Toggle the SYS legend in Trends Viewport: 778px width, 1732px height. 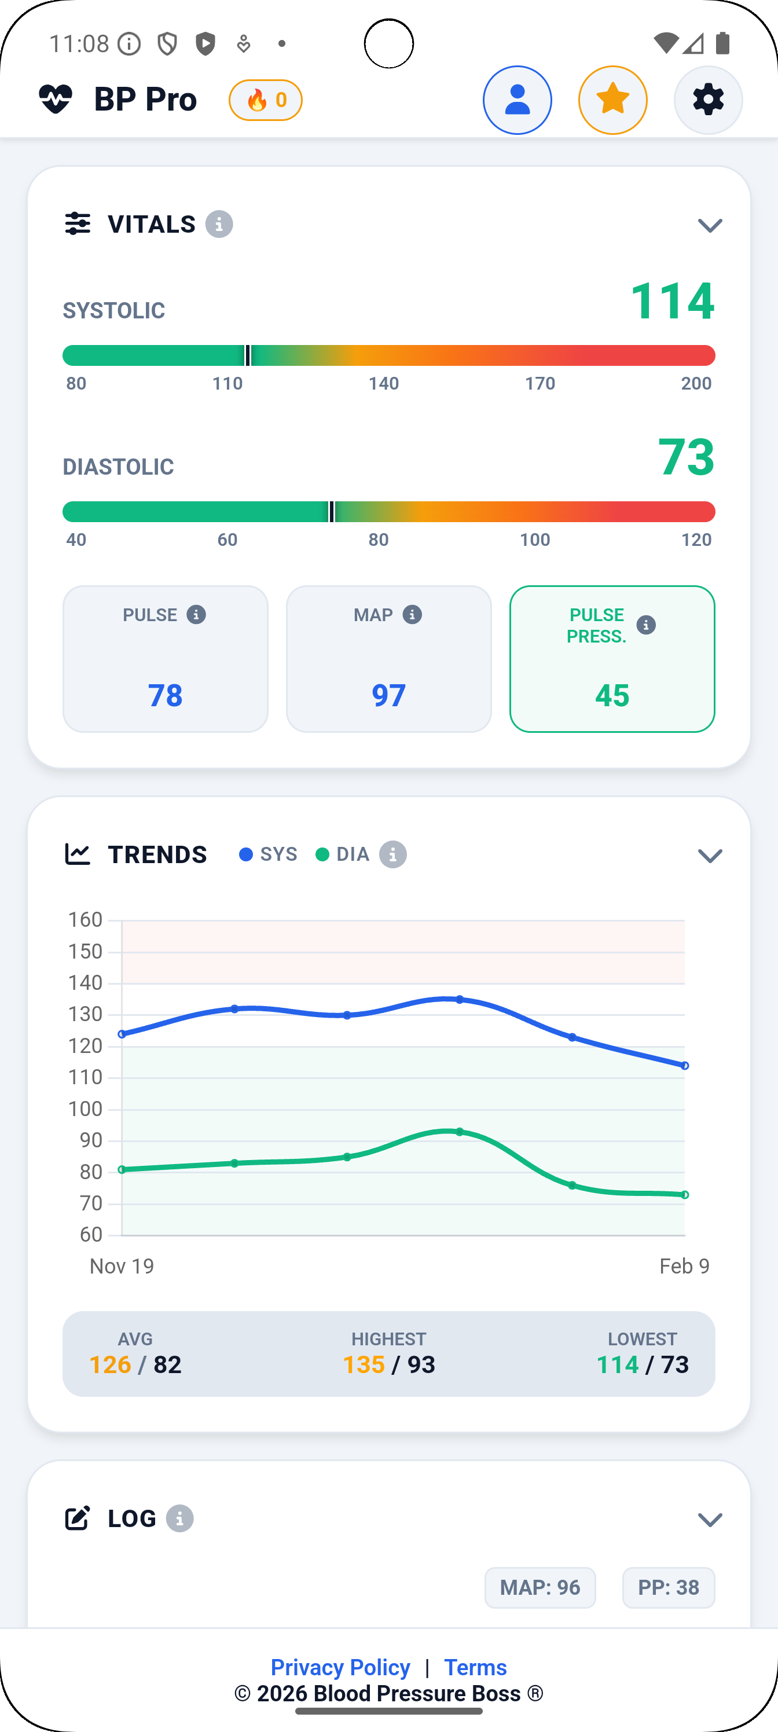pos(267,854)
